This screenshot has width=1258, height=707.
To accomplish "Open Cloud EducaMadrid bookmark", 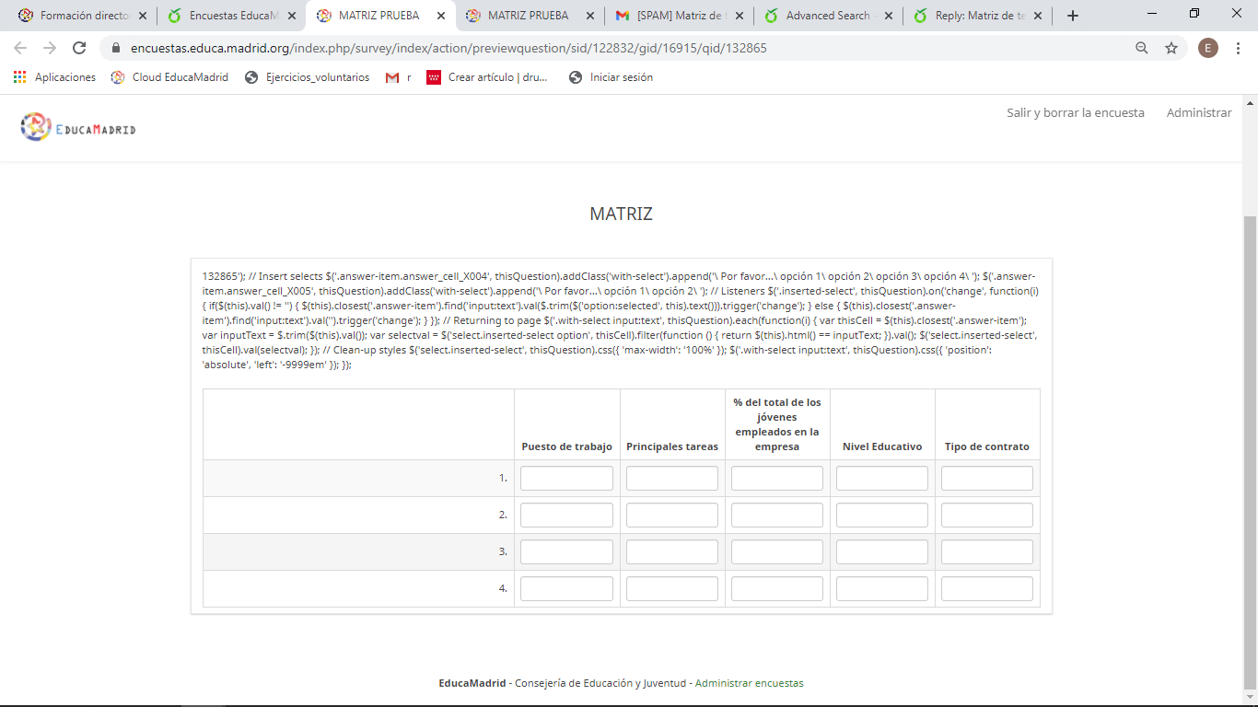I will point(169,77).
